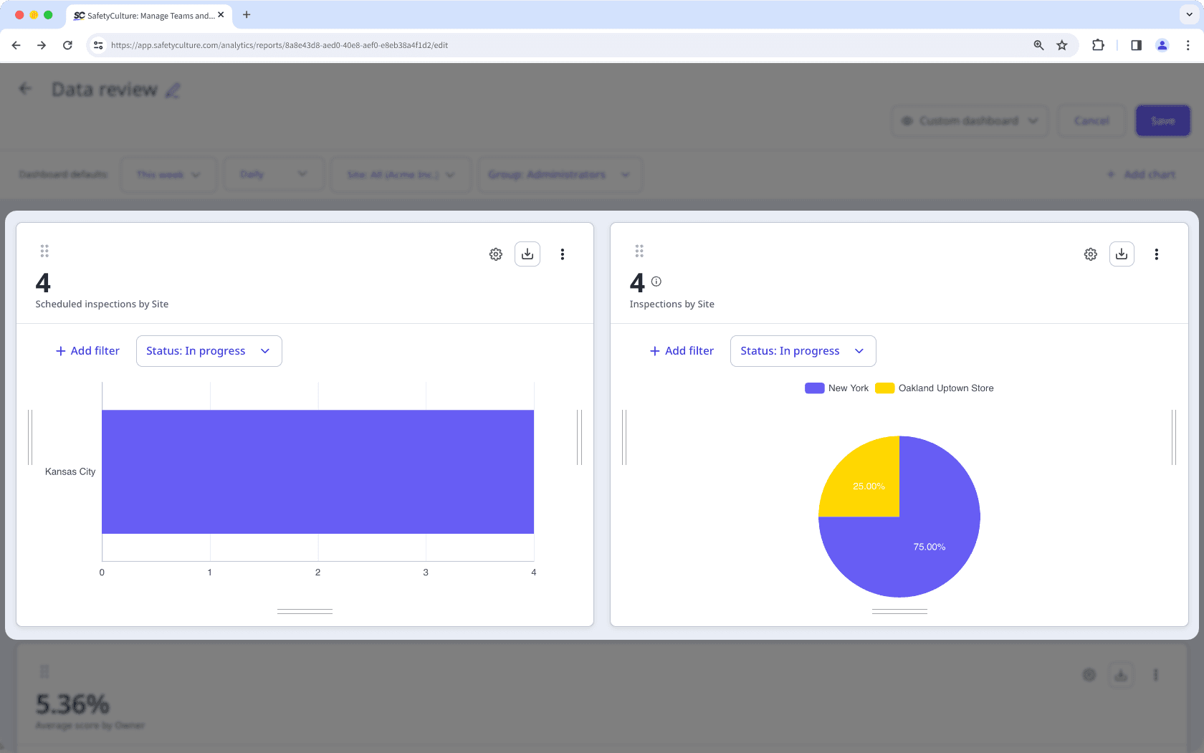Image resolution: width=1204 pixels, height=753 pixels.
Task: Save the dashboard changes
Action: pos(1162,120)
